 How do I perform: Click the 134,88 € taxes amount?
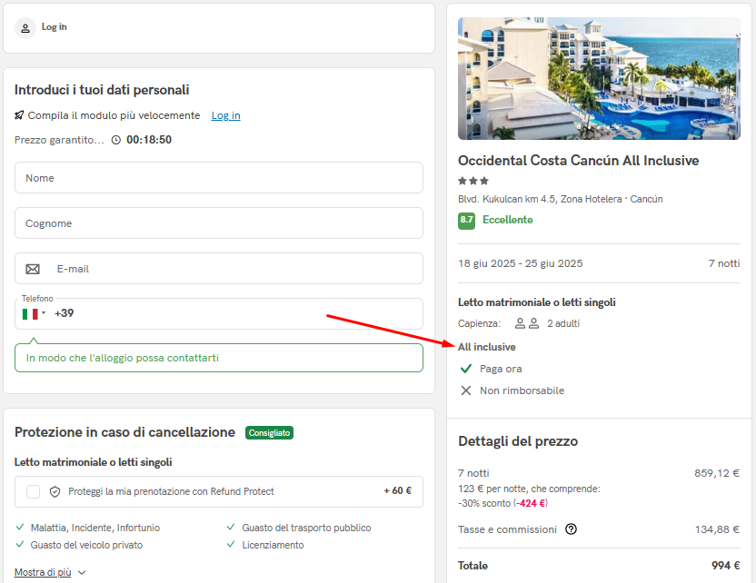click(x=717, y=529)
